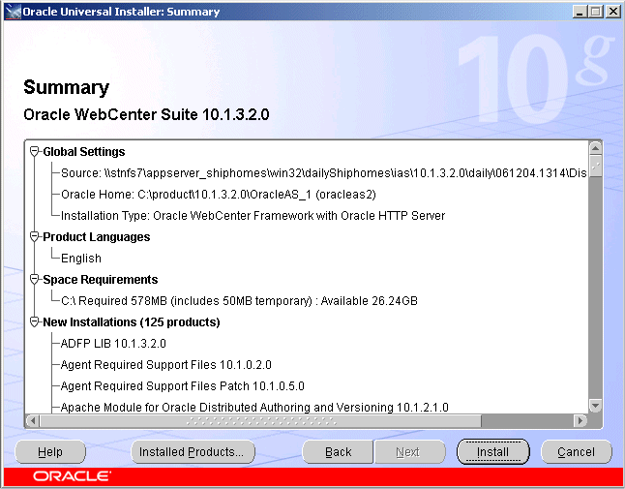625x489 pixels.
Task: Select the C:\ Required 578MB row
Action: click(x=239, y=301)
